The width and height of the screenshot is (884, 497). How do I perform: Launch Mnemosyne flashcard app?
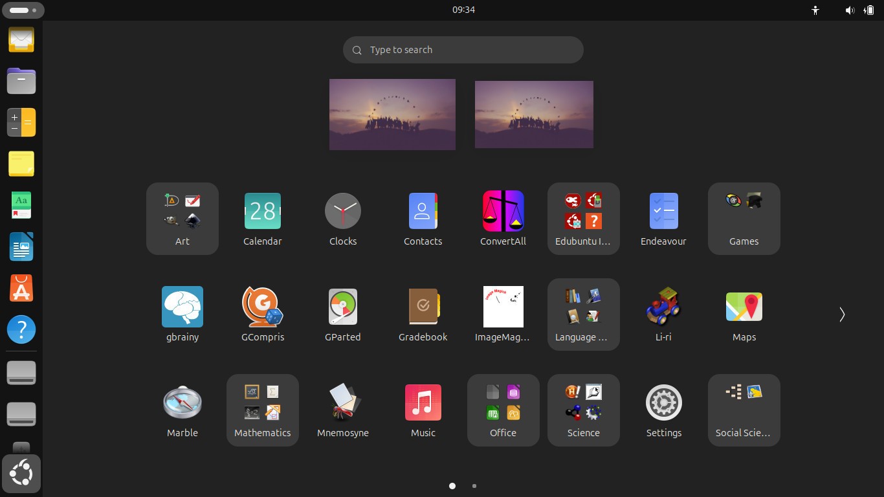[x=342, y=410]
